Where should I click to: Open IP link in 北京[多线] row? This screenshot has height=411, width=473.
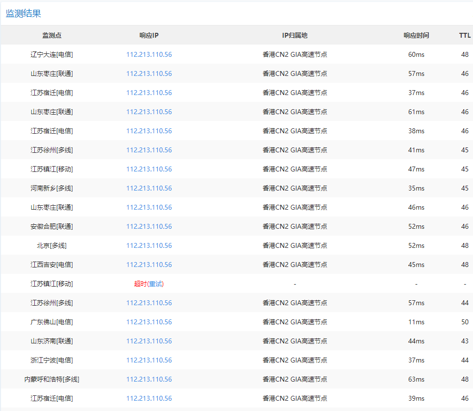click(149, 245)
